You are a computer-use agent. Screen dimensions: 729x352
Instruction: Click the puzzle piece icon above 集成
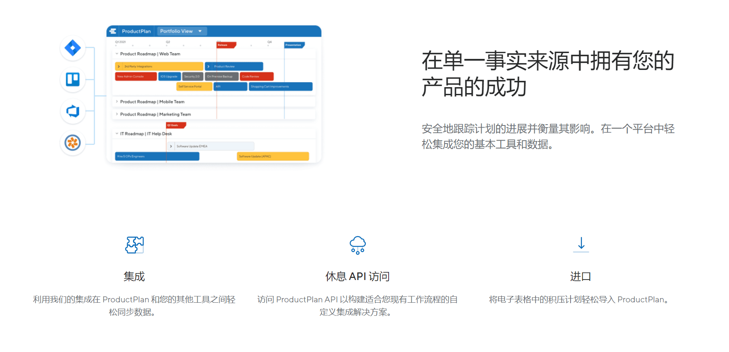134,245
